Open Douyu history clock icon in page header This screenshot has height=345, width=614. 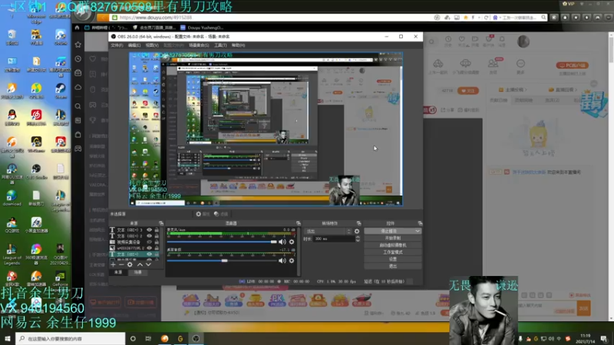(448, 39)
